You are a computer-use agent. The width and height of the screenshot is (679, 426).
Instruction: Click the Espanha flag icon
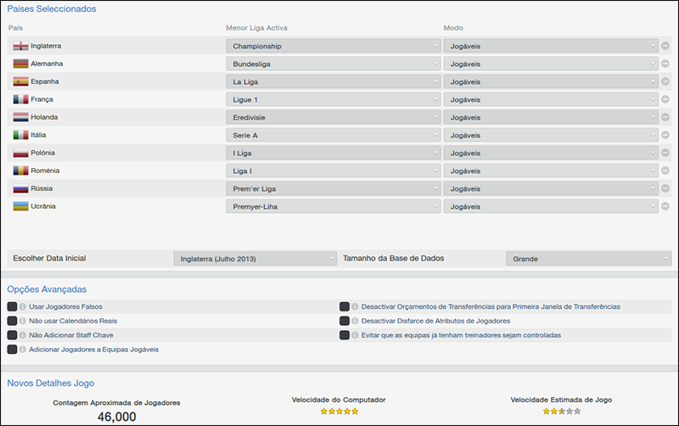[21, 81]
